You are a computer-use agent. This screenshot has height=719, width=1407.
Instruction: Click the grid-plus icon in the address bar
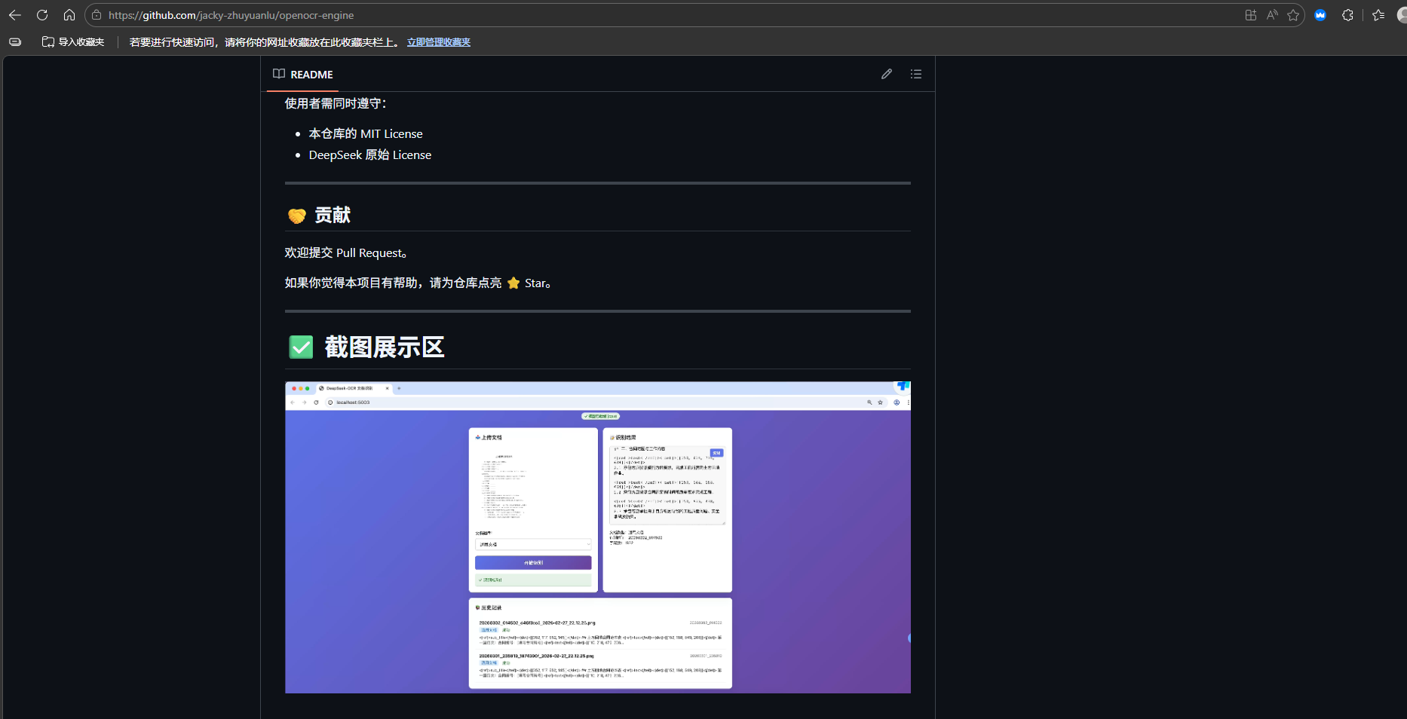pos(1251,15)
